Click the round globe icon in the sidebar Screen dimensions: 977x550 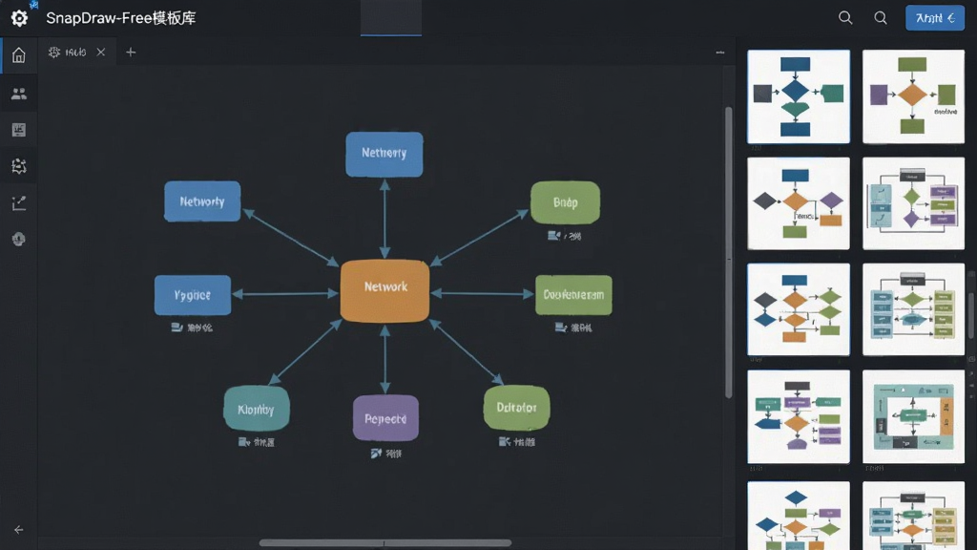(19, 239)
